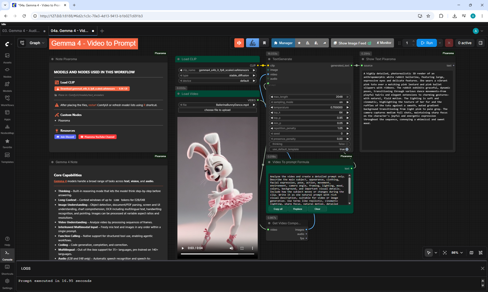This screenshot has height=292, width=488.
Task: Enter fullscreen on the video preview
Action: (x=242, y=248)
